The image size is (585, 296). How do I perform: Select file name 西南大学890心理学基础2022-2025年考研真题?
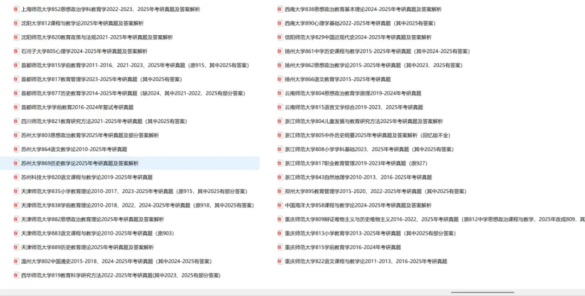click(x=360, y=23)
